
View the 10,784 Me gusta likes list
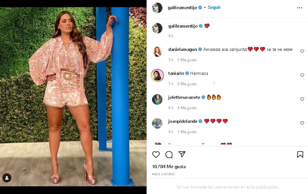click(169, 166)
